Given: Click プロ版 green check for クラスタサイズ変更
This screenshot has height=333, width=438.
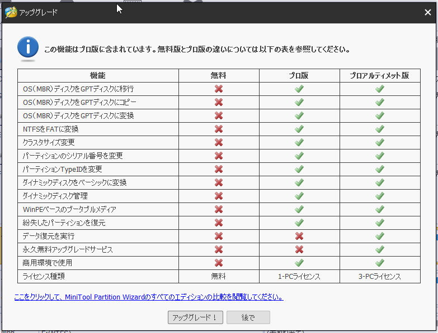Looking at the screenshot, I should pos(299,142).
